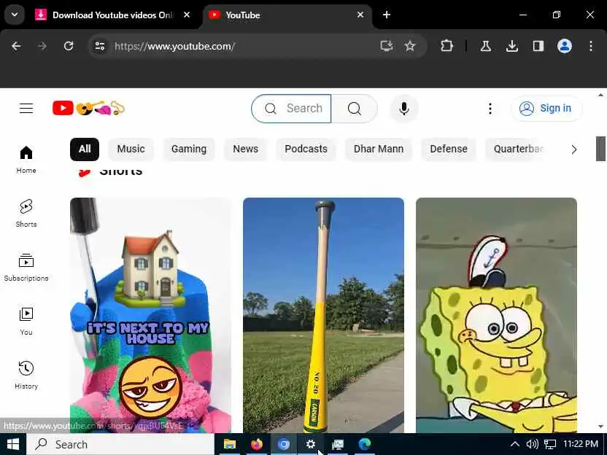607x455 pixels.
Task: Toggle the browser side panel
Action: (538, 47)
